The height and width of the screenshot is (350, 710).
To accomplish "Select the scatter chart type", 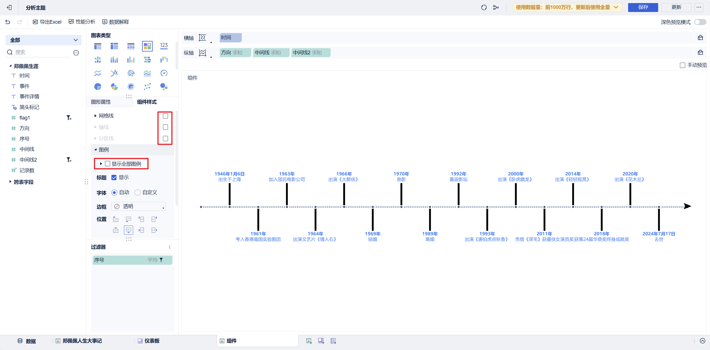I will (147, 87).
